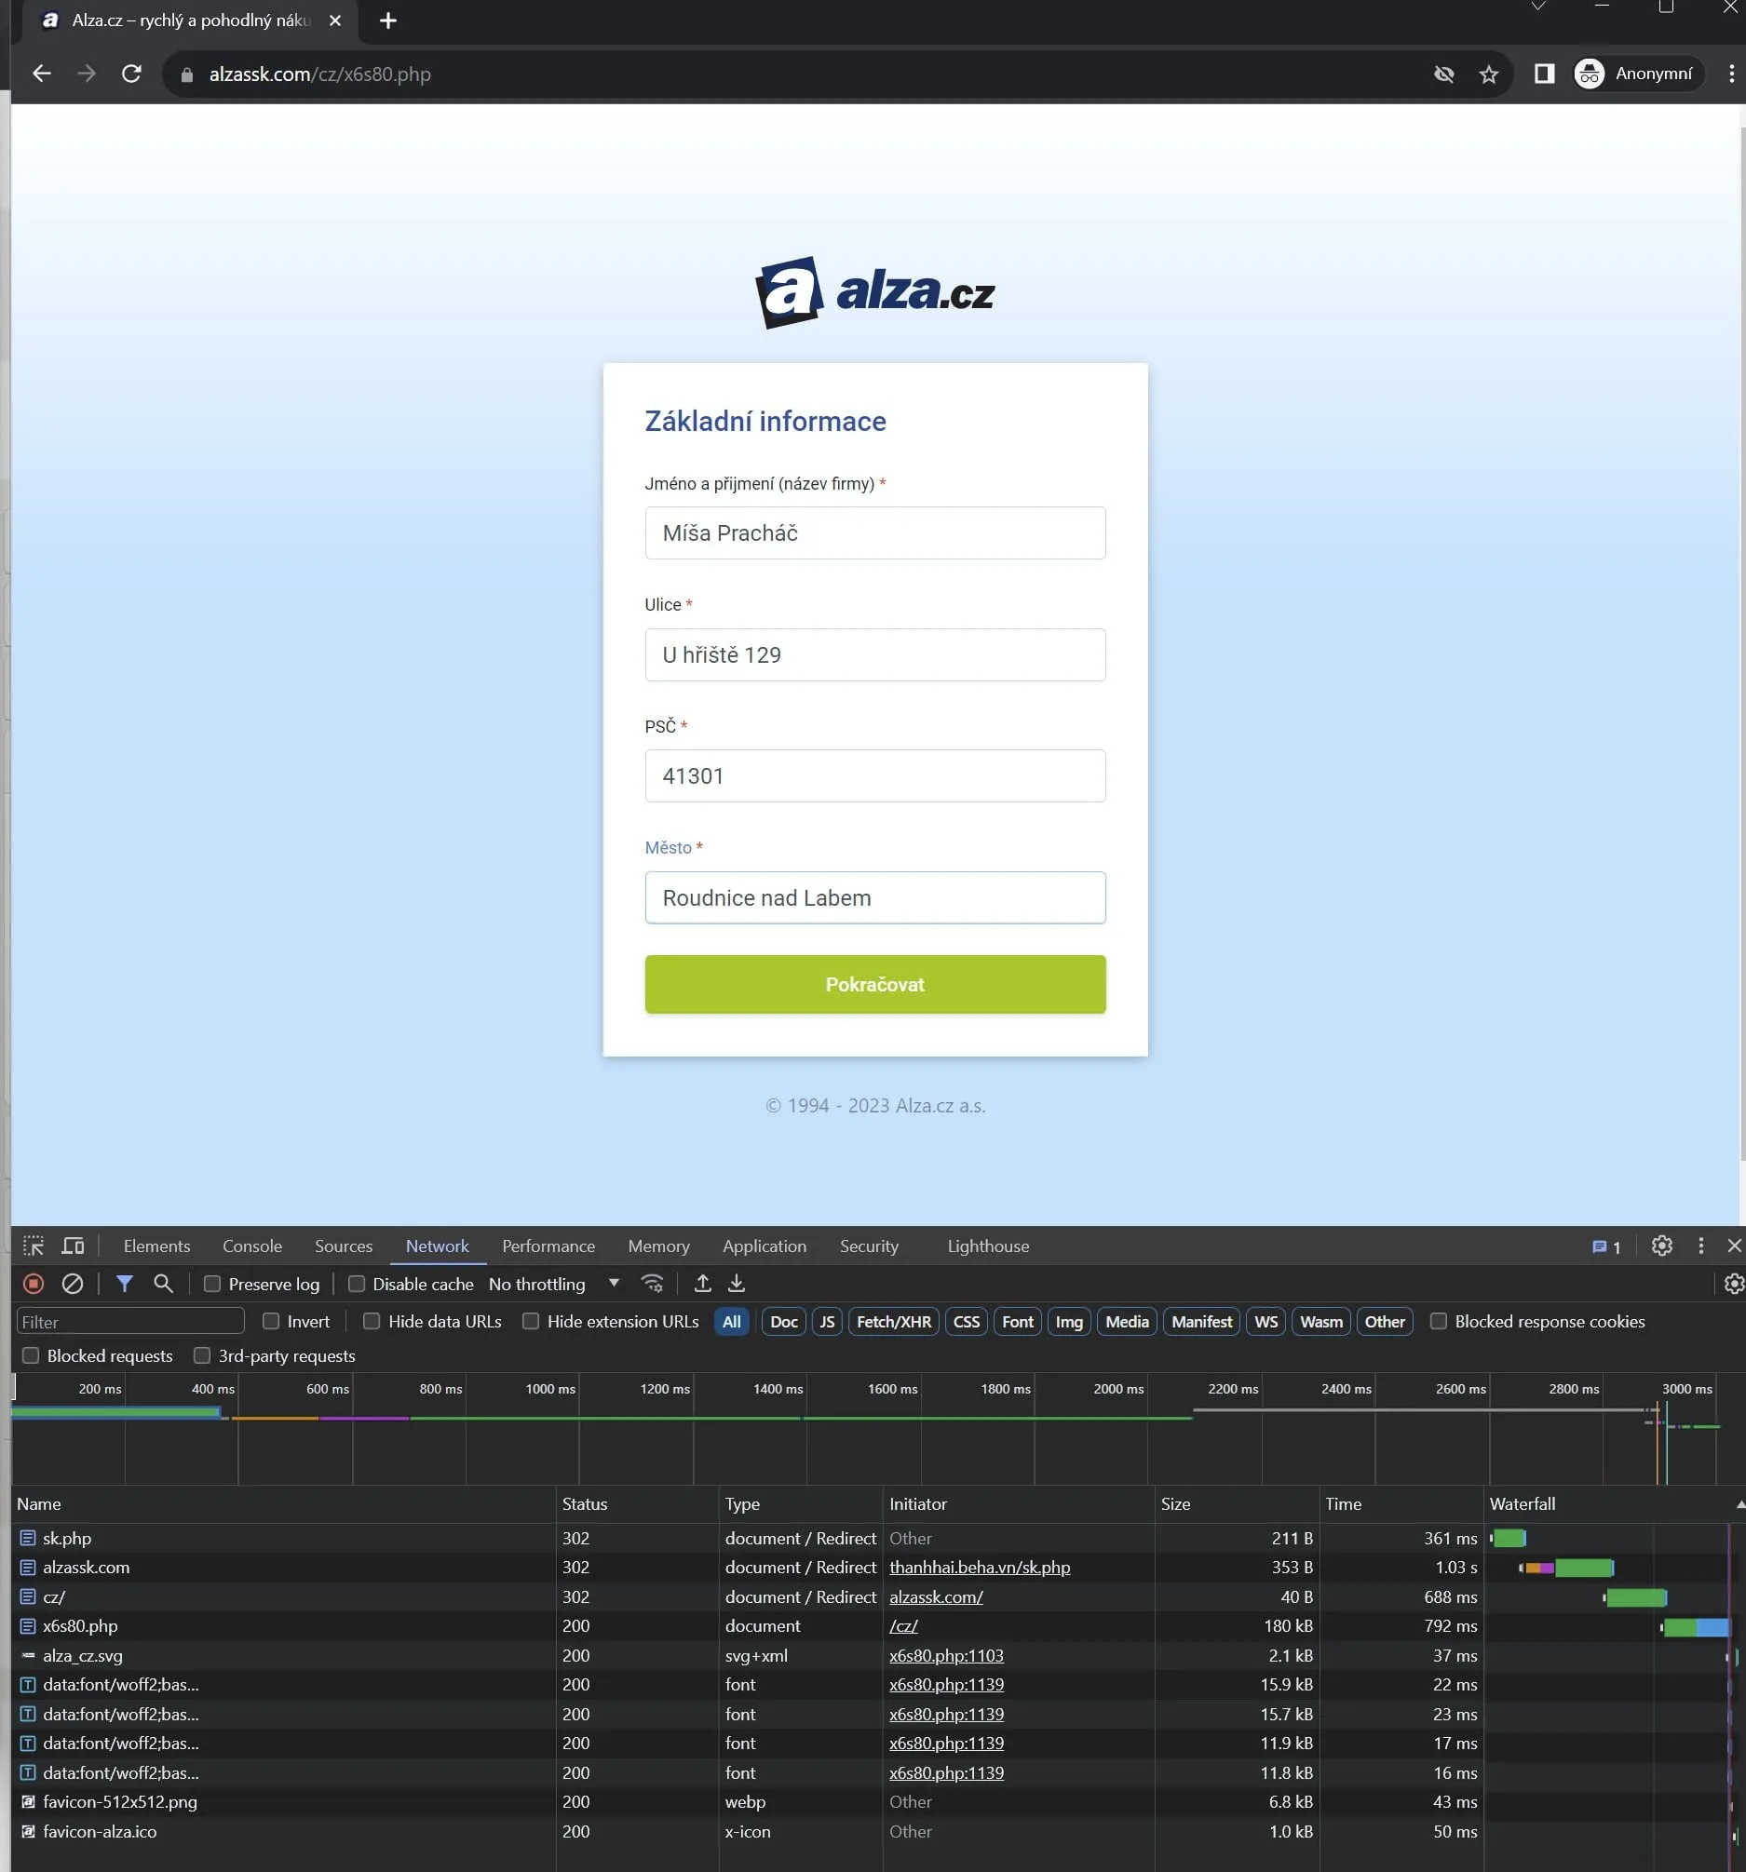Image resolution: width=1746 pixels, height=1872 pixels.
Task: Open network search magnifier icon
Action: click(163, 1284)
